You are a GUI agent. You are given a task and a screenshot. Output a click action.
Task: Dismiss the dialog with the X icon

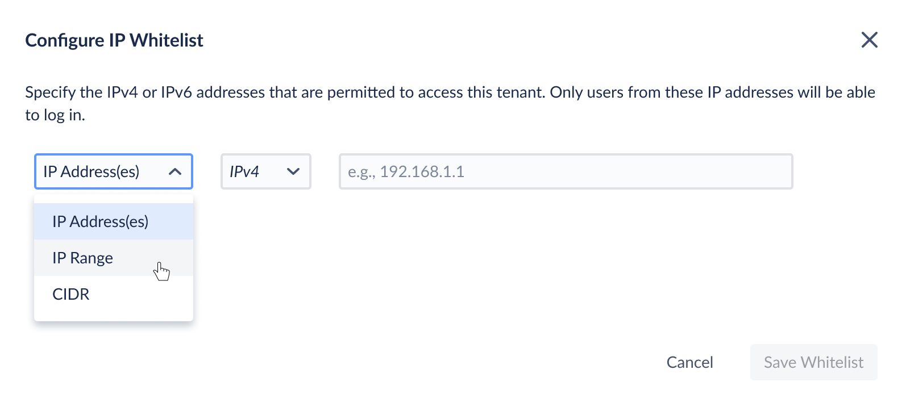coord(869,40)
